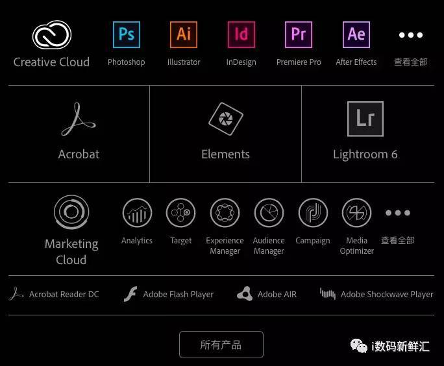
Task: Click the Adobe Shockwave Player icon
Action: [328, 294]
